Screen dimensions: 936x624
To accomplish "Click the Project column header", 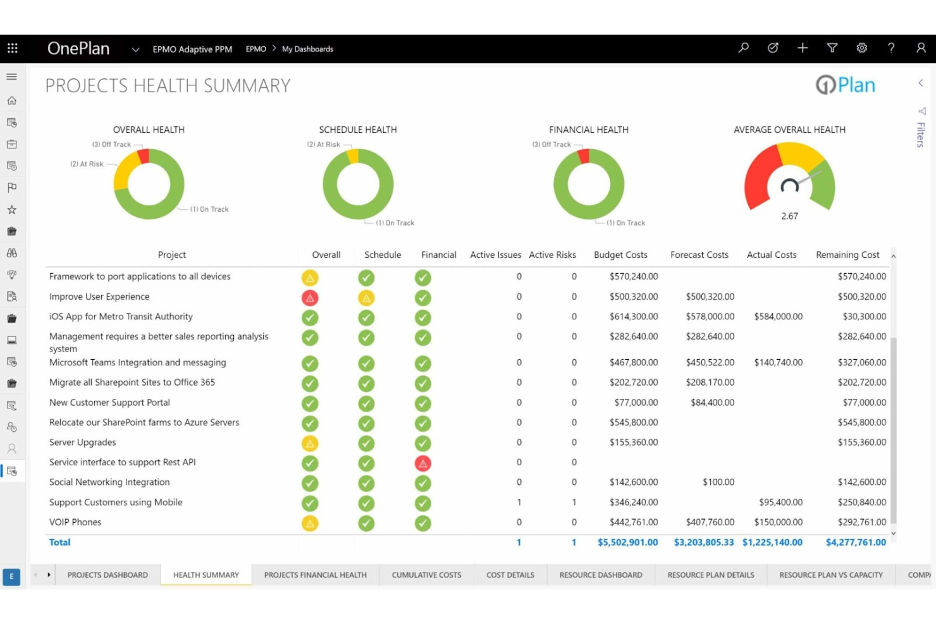I will [x=172, y=255].
